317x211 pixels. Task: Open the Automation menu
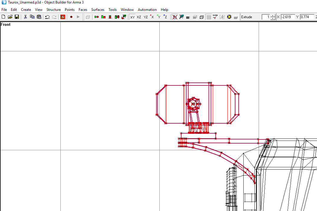tap(147, 9)
